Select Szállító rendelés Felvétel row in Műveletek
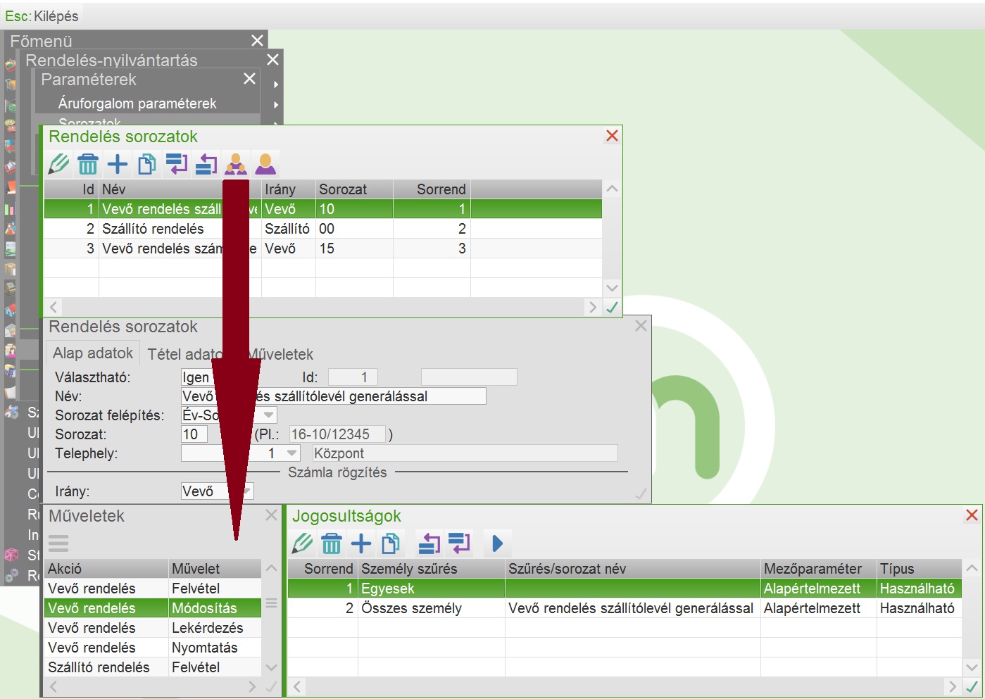 tap(153, 667)
